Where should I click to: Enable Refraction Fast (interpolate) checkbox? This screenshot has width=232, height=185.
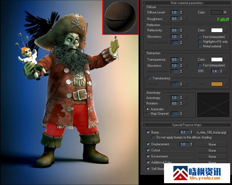click(200, 65)
